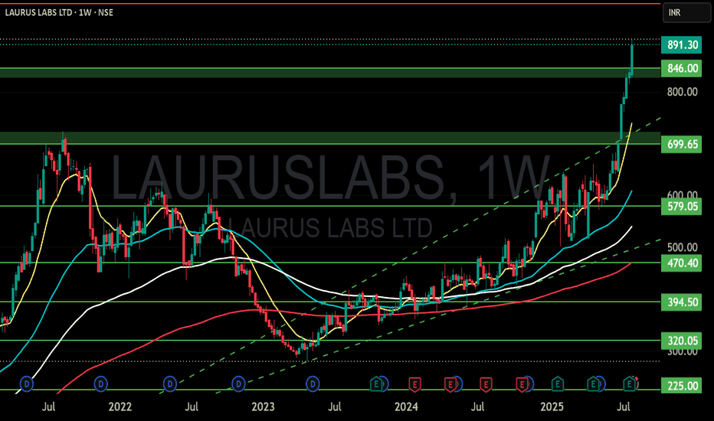Click dividend marker before Jul 2021

click(27, 384)
